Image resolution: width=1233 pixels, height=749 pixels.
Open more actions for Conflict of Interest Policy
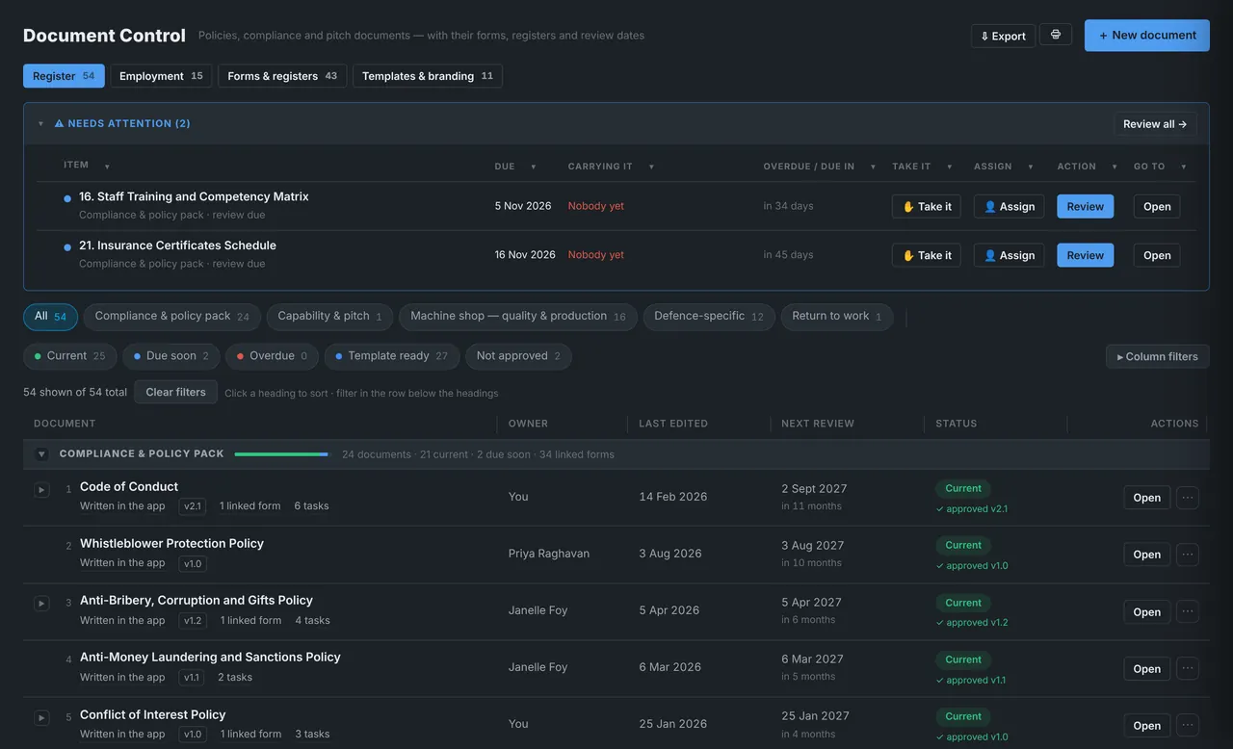pos(1188,725)
